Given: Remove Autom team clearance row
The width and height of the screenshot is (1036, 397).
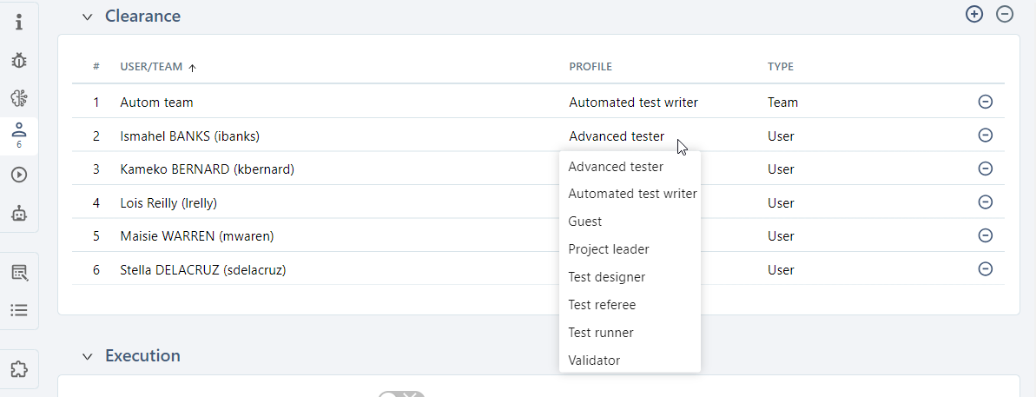Looking at the screenshot, I should [986, 102].
